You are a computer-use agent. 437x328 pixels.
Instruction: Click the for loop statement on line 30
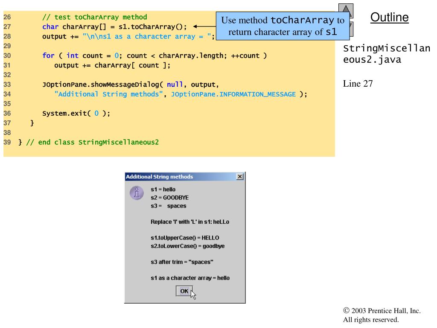click(154, 56)
